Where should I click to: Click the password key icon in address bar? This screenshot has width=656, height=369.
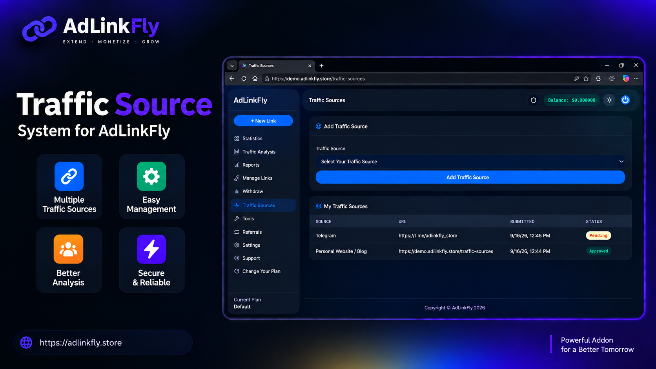click(576, 78)
